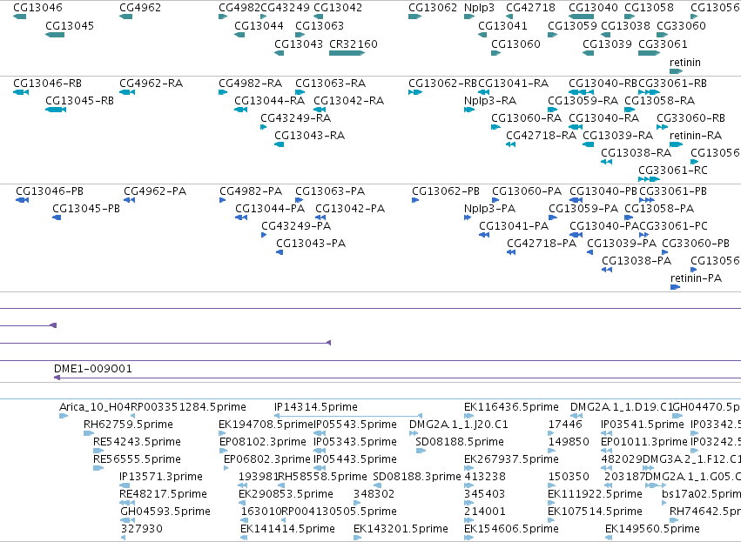Click the "CG13045" gene-track label
Screen dimensions: 741x542
pyautogui.click(x=70, y=25)
